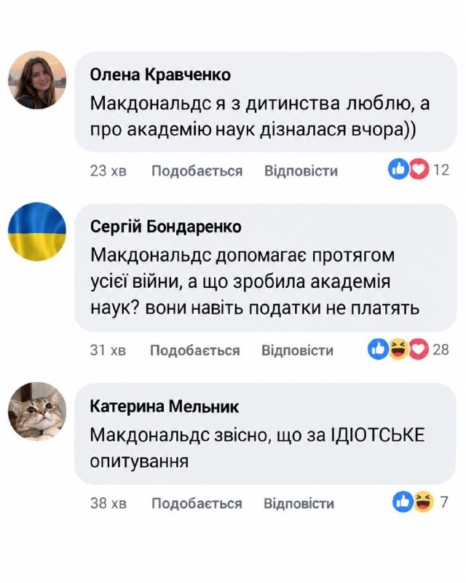466x583 pixels.
Task: Open the name link Сергій Бондаренко
Action: [166, 227]
